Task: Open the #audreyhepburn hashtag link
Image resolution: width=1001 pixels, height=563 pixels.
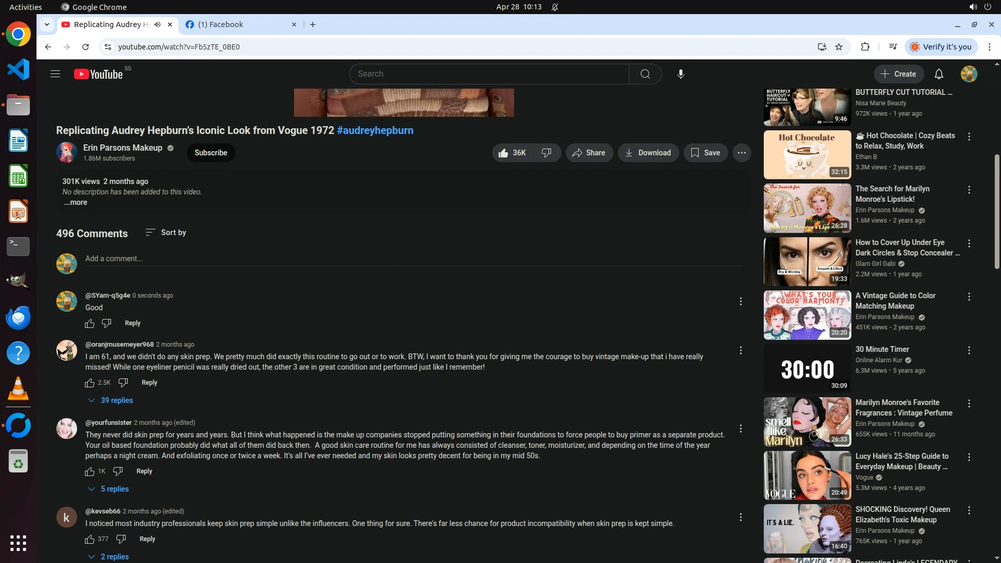Action: point(375,130)
